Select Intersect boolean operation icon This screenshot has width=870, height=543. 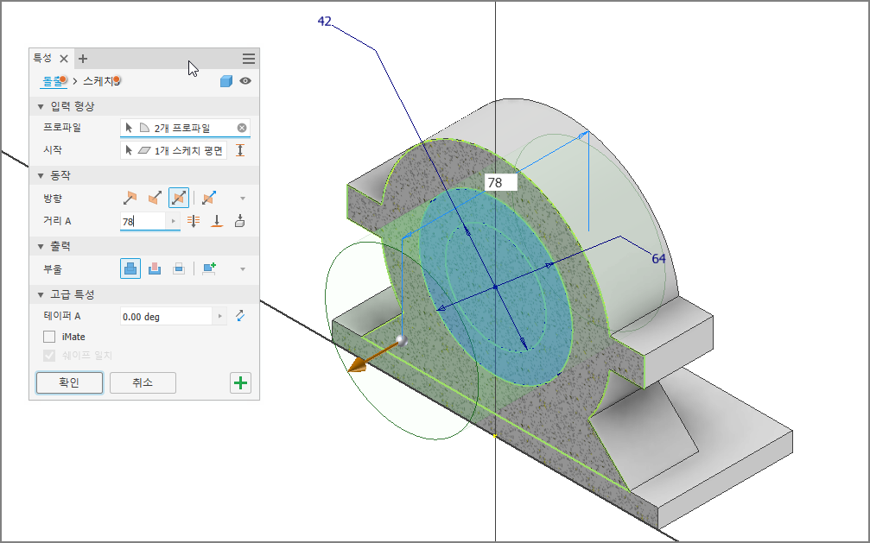click(179, 269)
